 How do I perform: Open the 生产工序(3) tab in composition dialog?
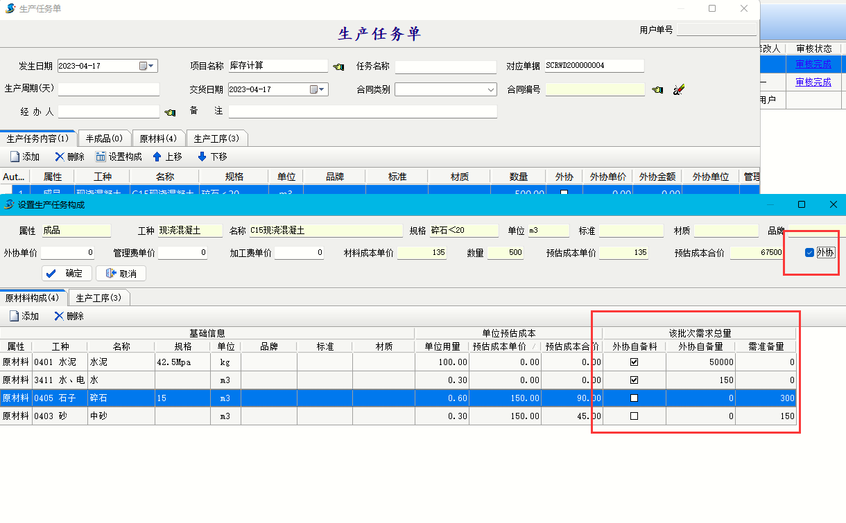click(98, 298)
